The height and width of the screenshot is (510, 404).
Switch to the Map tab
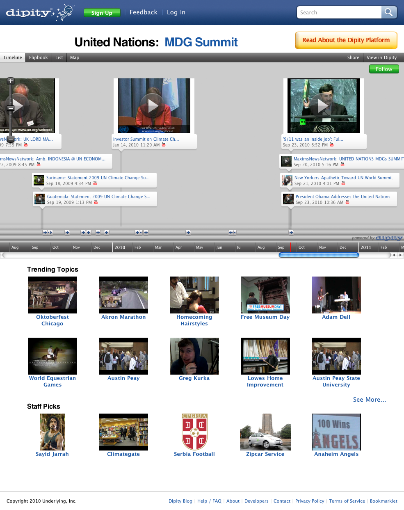[x=75, y=57]
